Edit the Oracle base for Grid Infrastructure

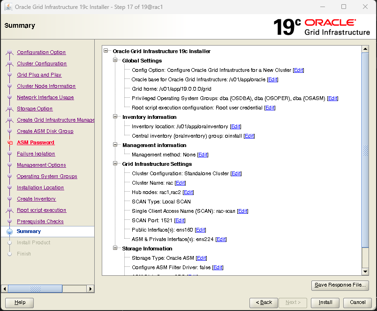(x=272, y=79)
